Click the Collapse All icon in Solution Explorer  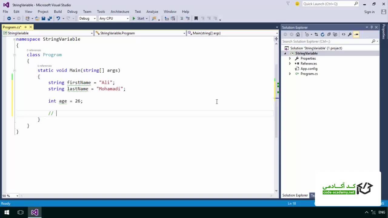(329, 34)
